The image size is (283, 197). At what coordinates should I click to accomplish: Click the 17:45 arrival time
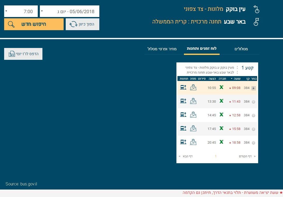(x=212, y=129)
